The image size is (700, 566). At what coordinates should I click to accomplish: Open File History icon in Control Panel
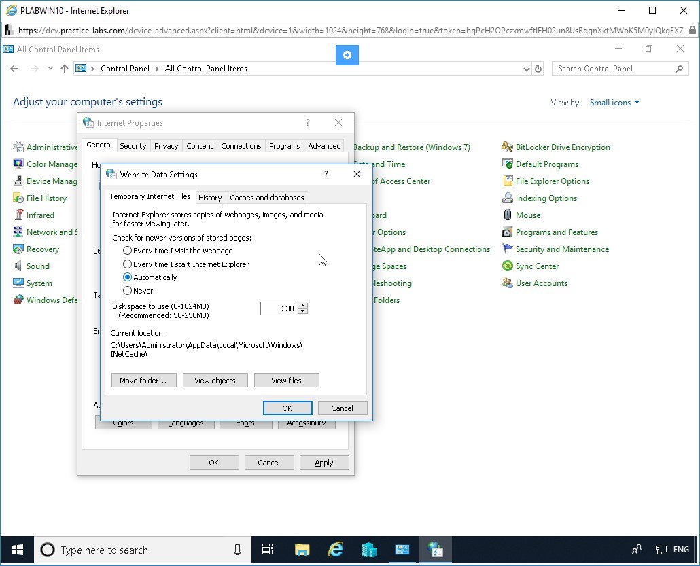click(x=18, y=198)
